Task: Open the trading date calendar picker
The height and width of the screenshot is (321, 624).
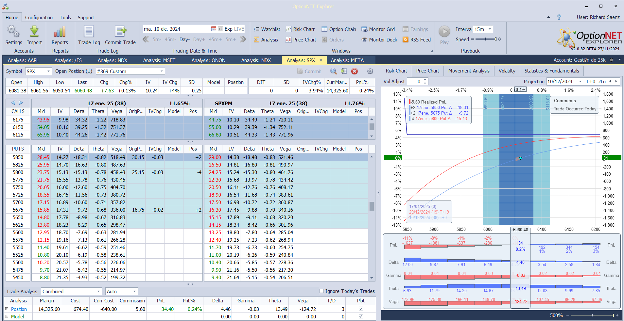Action: point(214,29)
